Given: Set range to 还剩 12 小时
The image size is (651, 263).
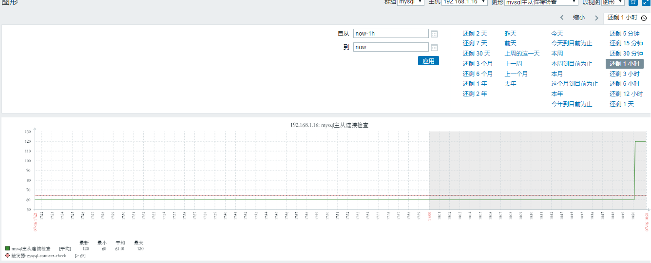Looking at the screenshot, I should click(x=626, y=94).
